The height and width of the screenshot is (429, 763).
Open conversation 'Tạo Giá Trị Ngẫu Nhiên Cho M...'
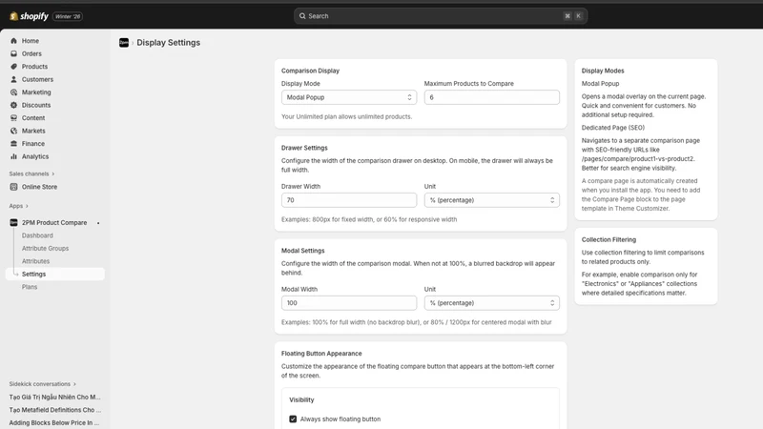coord(55,397)
